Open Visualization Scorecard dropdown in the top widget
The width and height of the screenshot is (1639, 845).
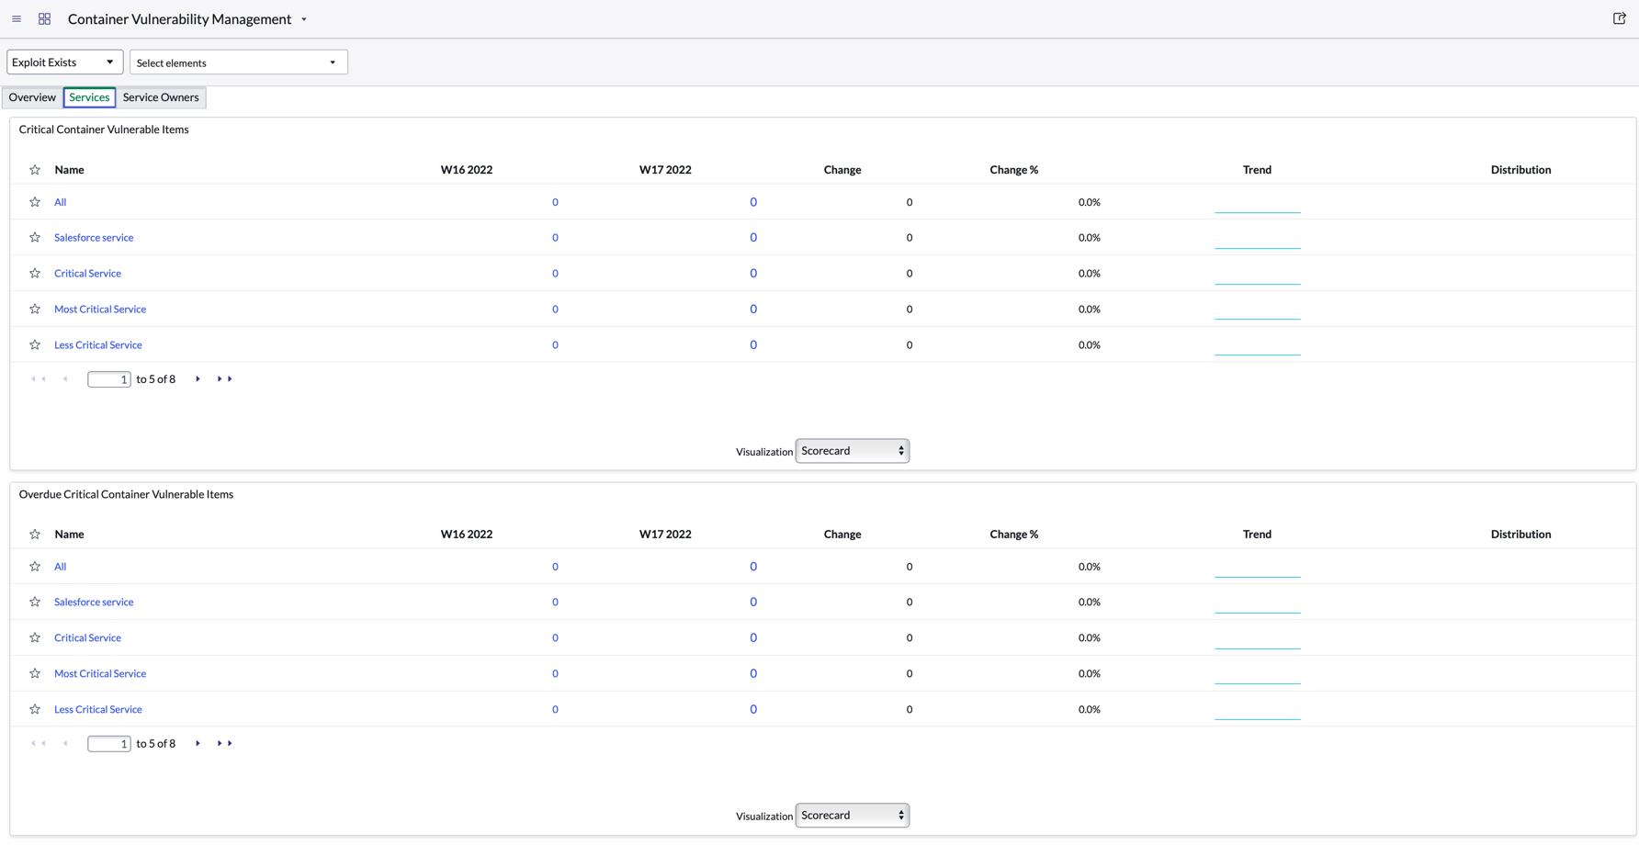(853, 451)
